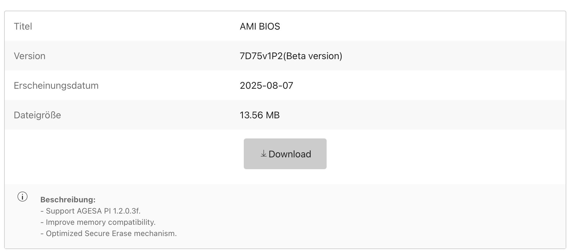This screenshot has width=571, height=252.
Task: Click the word AMI in title value
Action: (248, 26)
